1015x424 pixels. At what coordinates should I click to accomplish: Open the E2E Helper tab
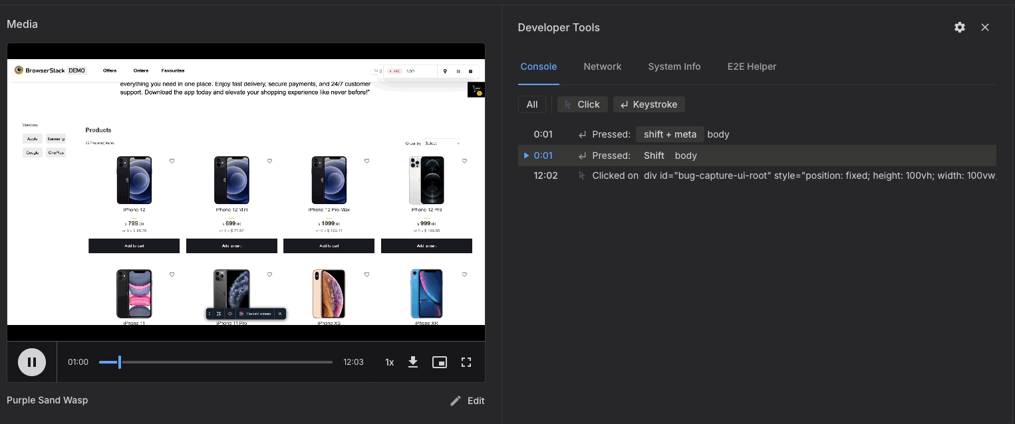(752, 66)
